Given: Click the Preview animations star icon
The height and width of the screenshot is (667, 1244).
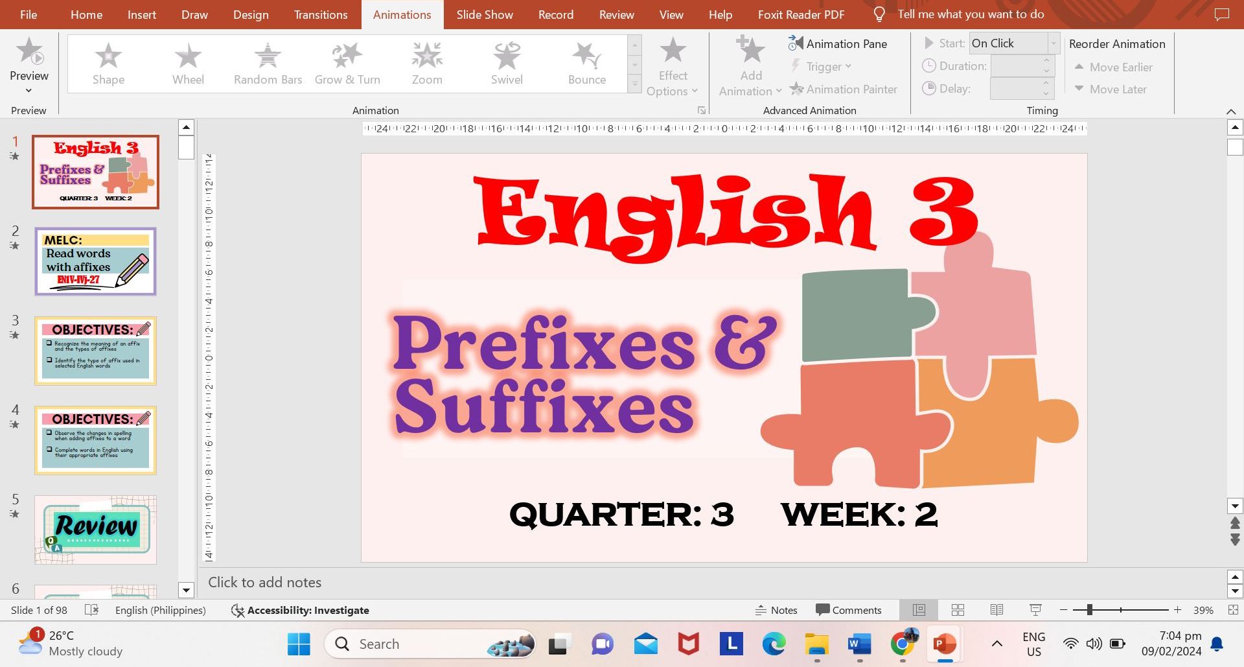Looking at the screenshot, I should pos(29,51).
